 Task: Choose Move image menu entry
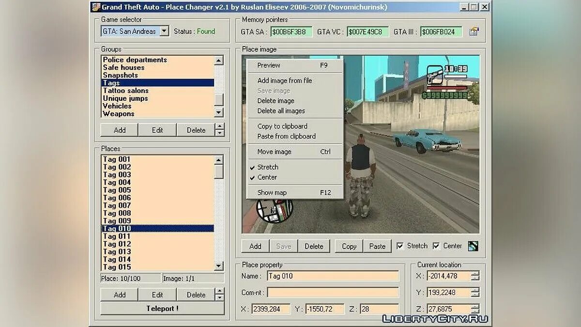(294, 152)
